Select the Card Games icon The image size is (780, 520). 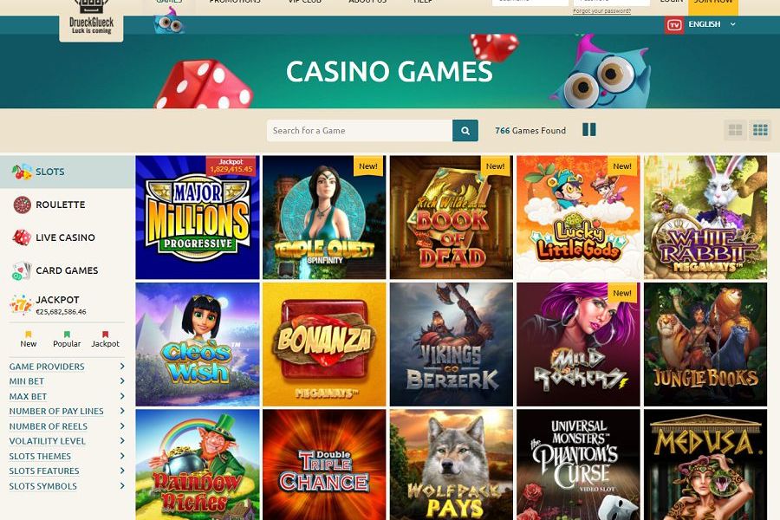[x=22, y=270]
